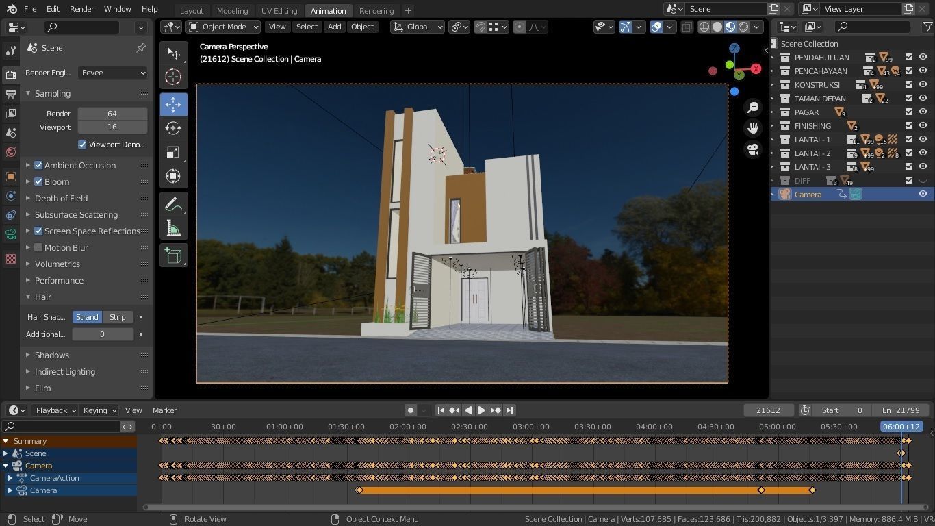Open the World properties tab icon
The width and height of the screenshot is (935, 526).
point(10,152)
